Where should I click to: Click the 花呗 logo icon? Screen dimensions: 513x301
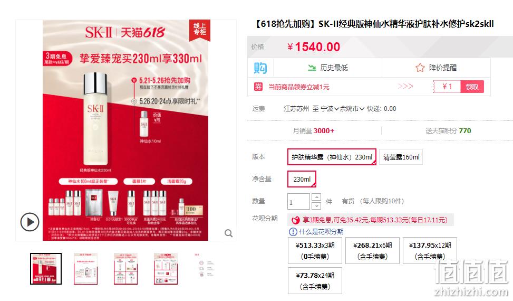295,220
